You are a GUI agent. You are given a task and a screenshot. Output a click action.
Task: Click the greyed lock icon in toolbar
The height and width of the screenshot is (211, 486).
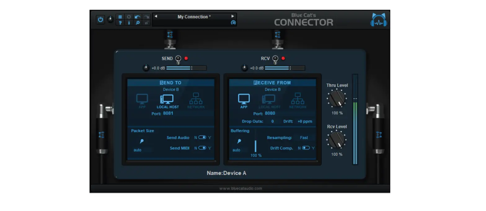tap(146, 23)
